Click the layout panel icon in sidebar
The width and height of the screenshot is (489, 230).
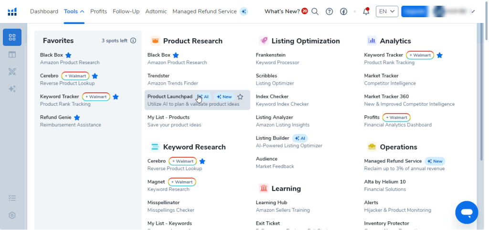tap(12, 55)
